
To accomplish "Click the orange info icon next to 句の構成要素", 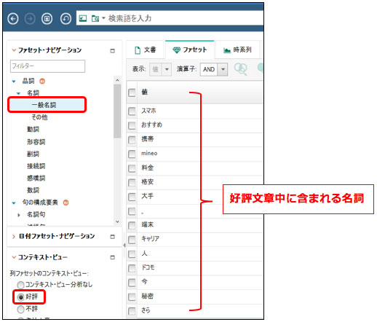I will [x=66, y=203].
